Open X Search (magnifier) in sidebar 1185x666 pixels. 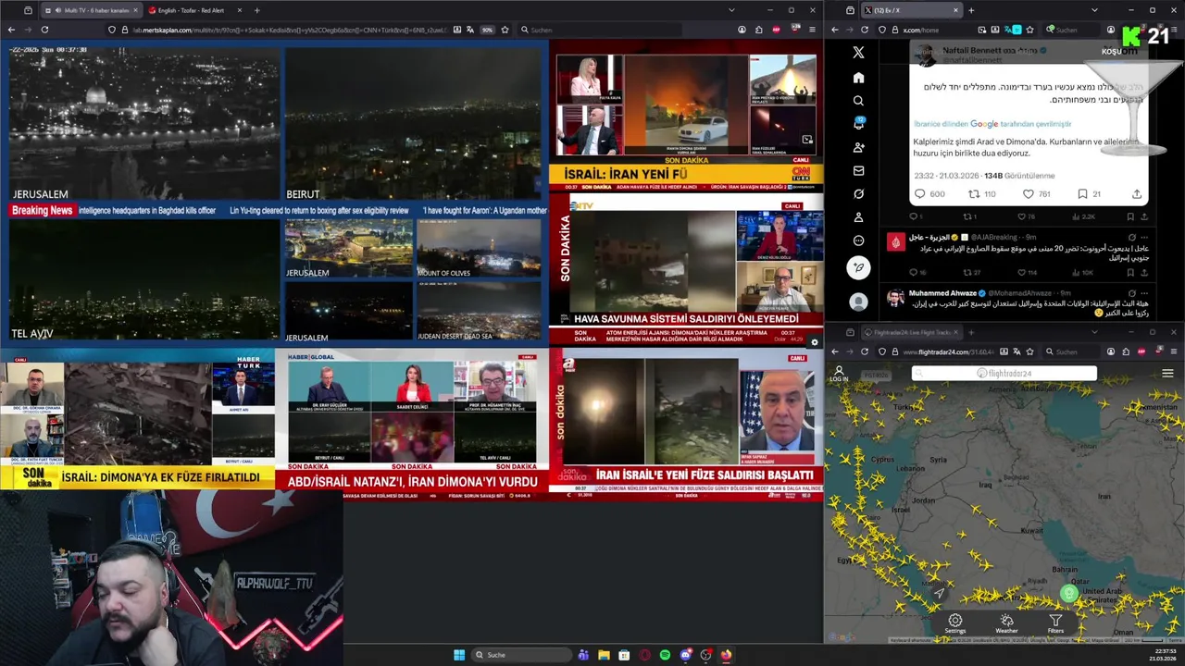tap(858, 101)
